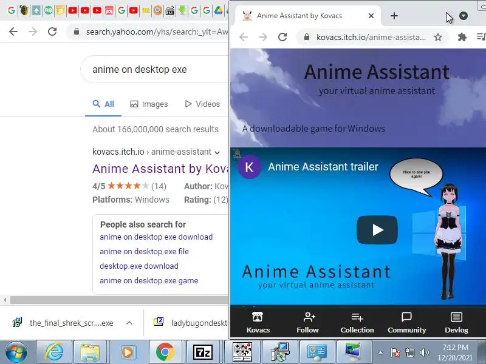Open the Shrek face bookmark
This screenshot has width=486, height=364.
[24, 10]
